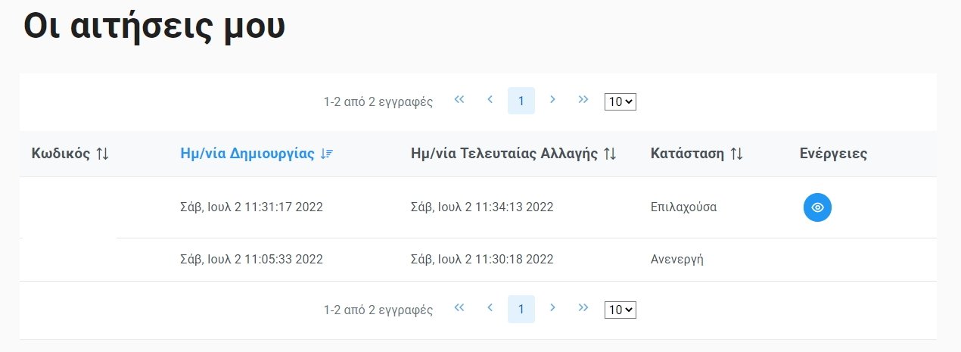
Task: Select page 1 in top paginator
Action: pos(521,101)
